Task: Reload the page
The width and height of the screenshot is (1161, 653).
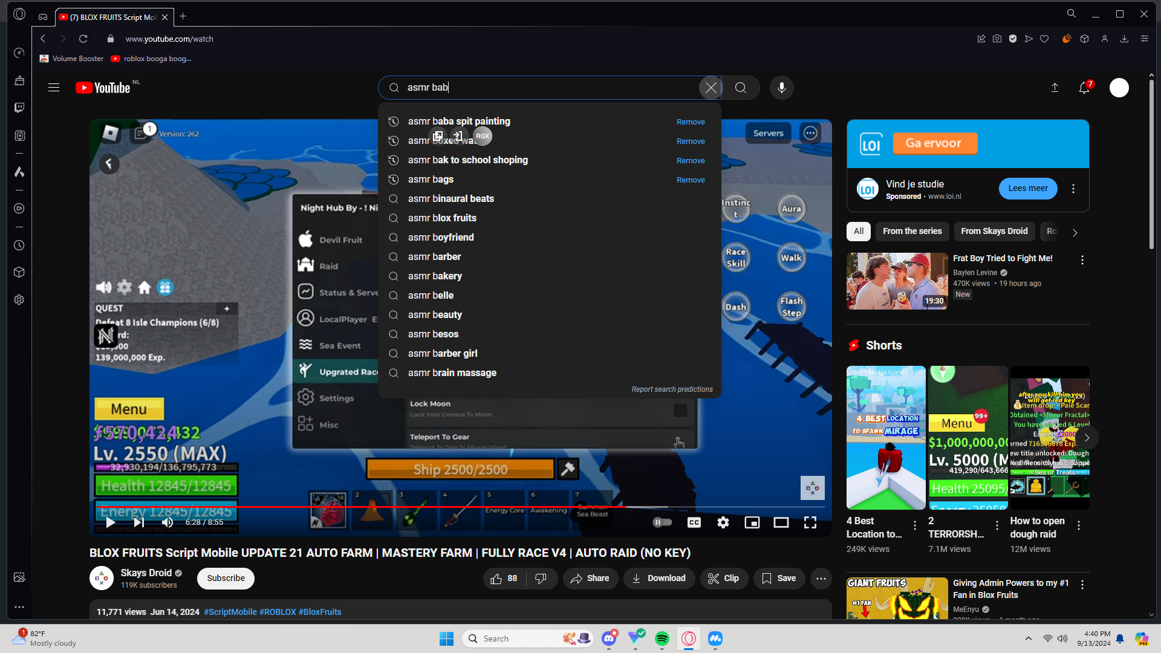Action: pos(83,39)
